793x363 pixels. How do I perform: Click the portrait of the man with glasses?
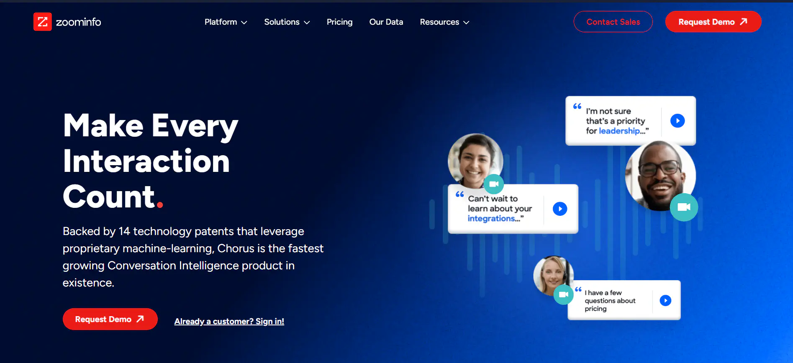click(x=660, y=176)
